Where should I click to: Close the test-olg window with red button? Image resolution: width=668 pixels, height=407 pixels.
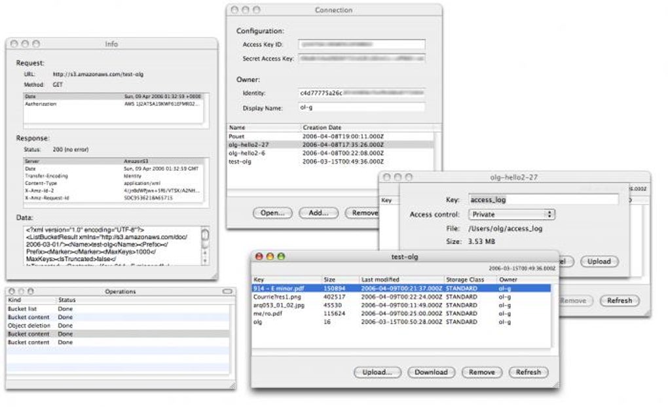click(x=259, y=257)
